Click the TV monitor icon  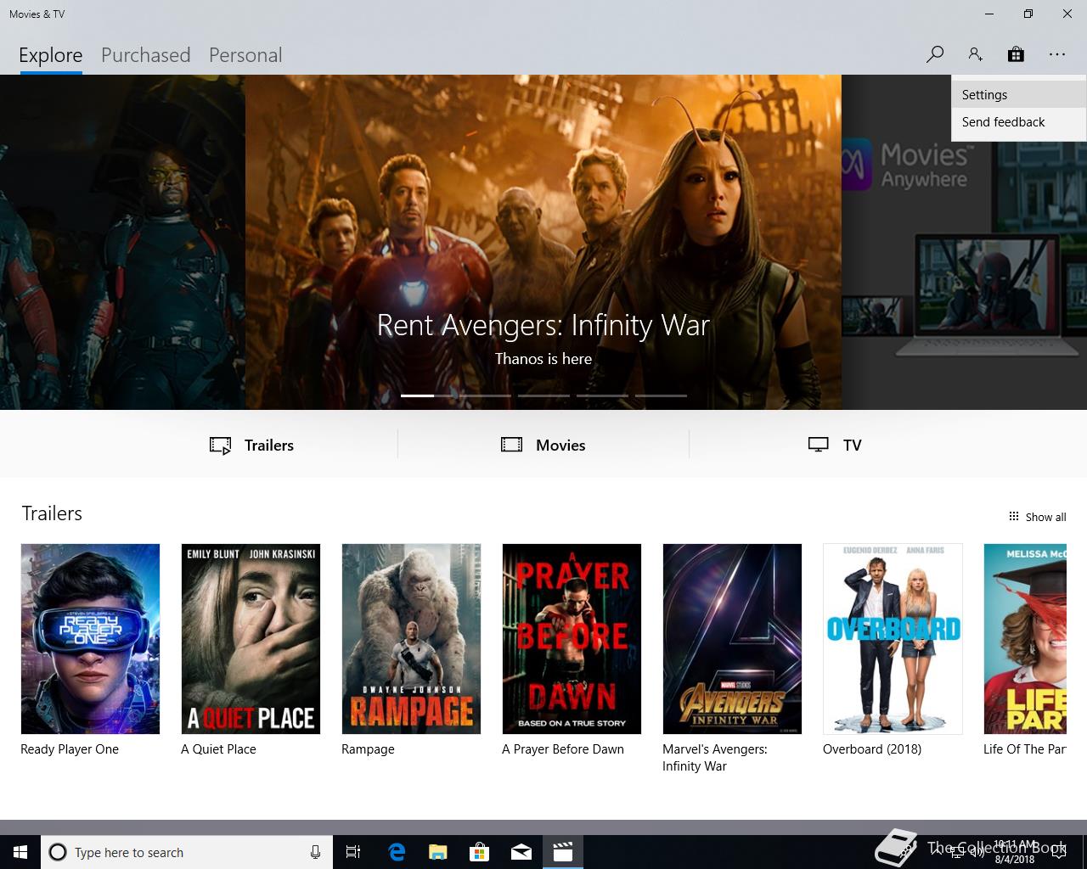(x=818, y=445)
